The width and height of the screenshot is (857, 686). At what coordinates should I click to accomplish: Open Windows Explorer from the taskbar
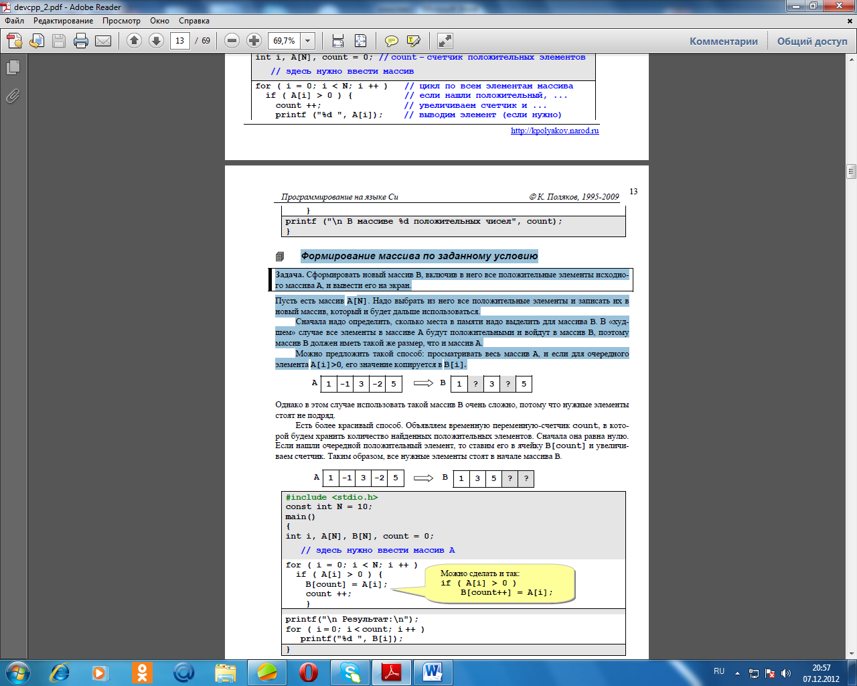(226, 672)
